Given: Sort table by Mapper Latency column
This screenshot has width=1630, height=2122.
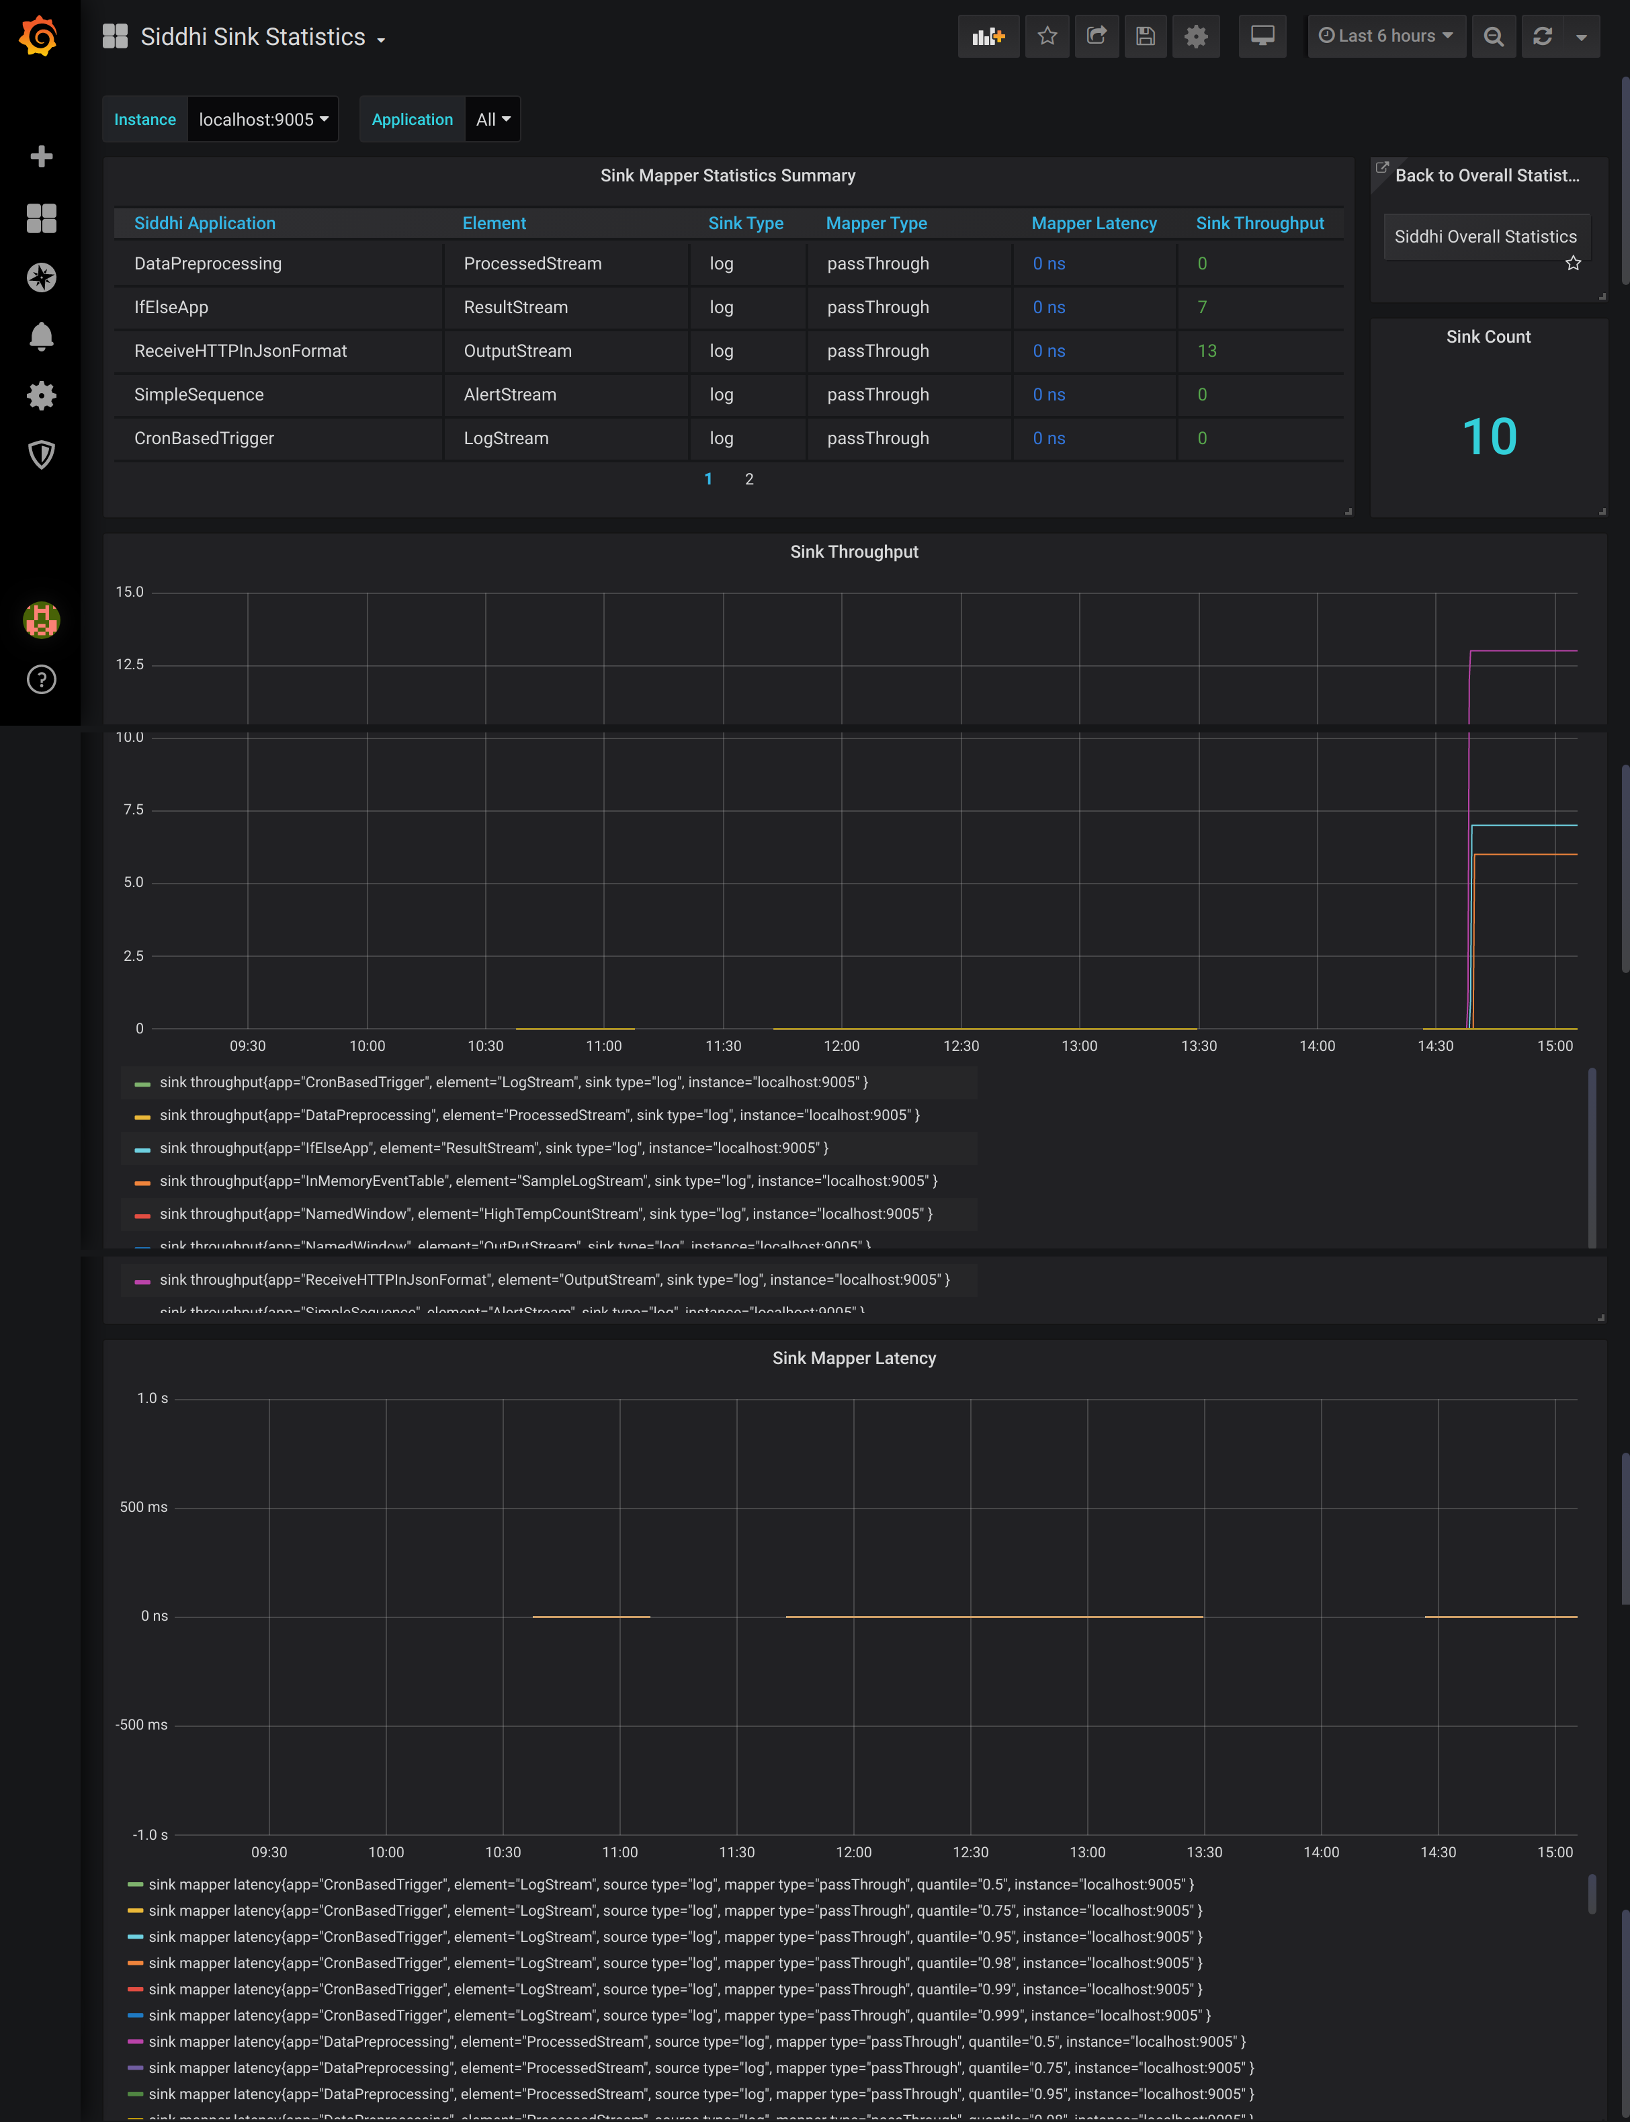Looking at the screenshot, I should pos(1093,223).
